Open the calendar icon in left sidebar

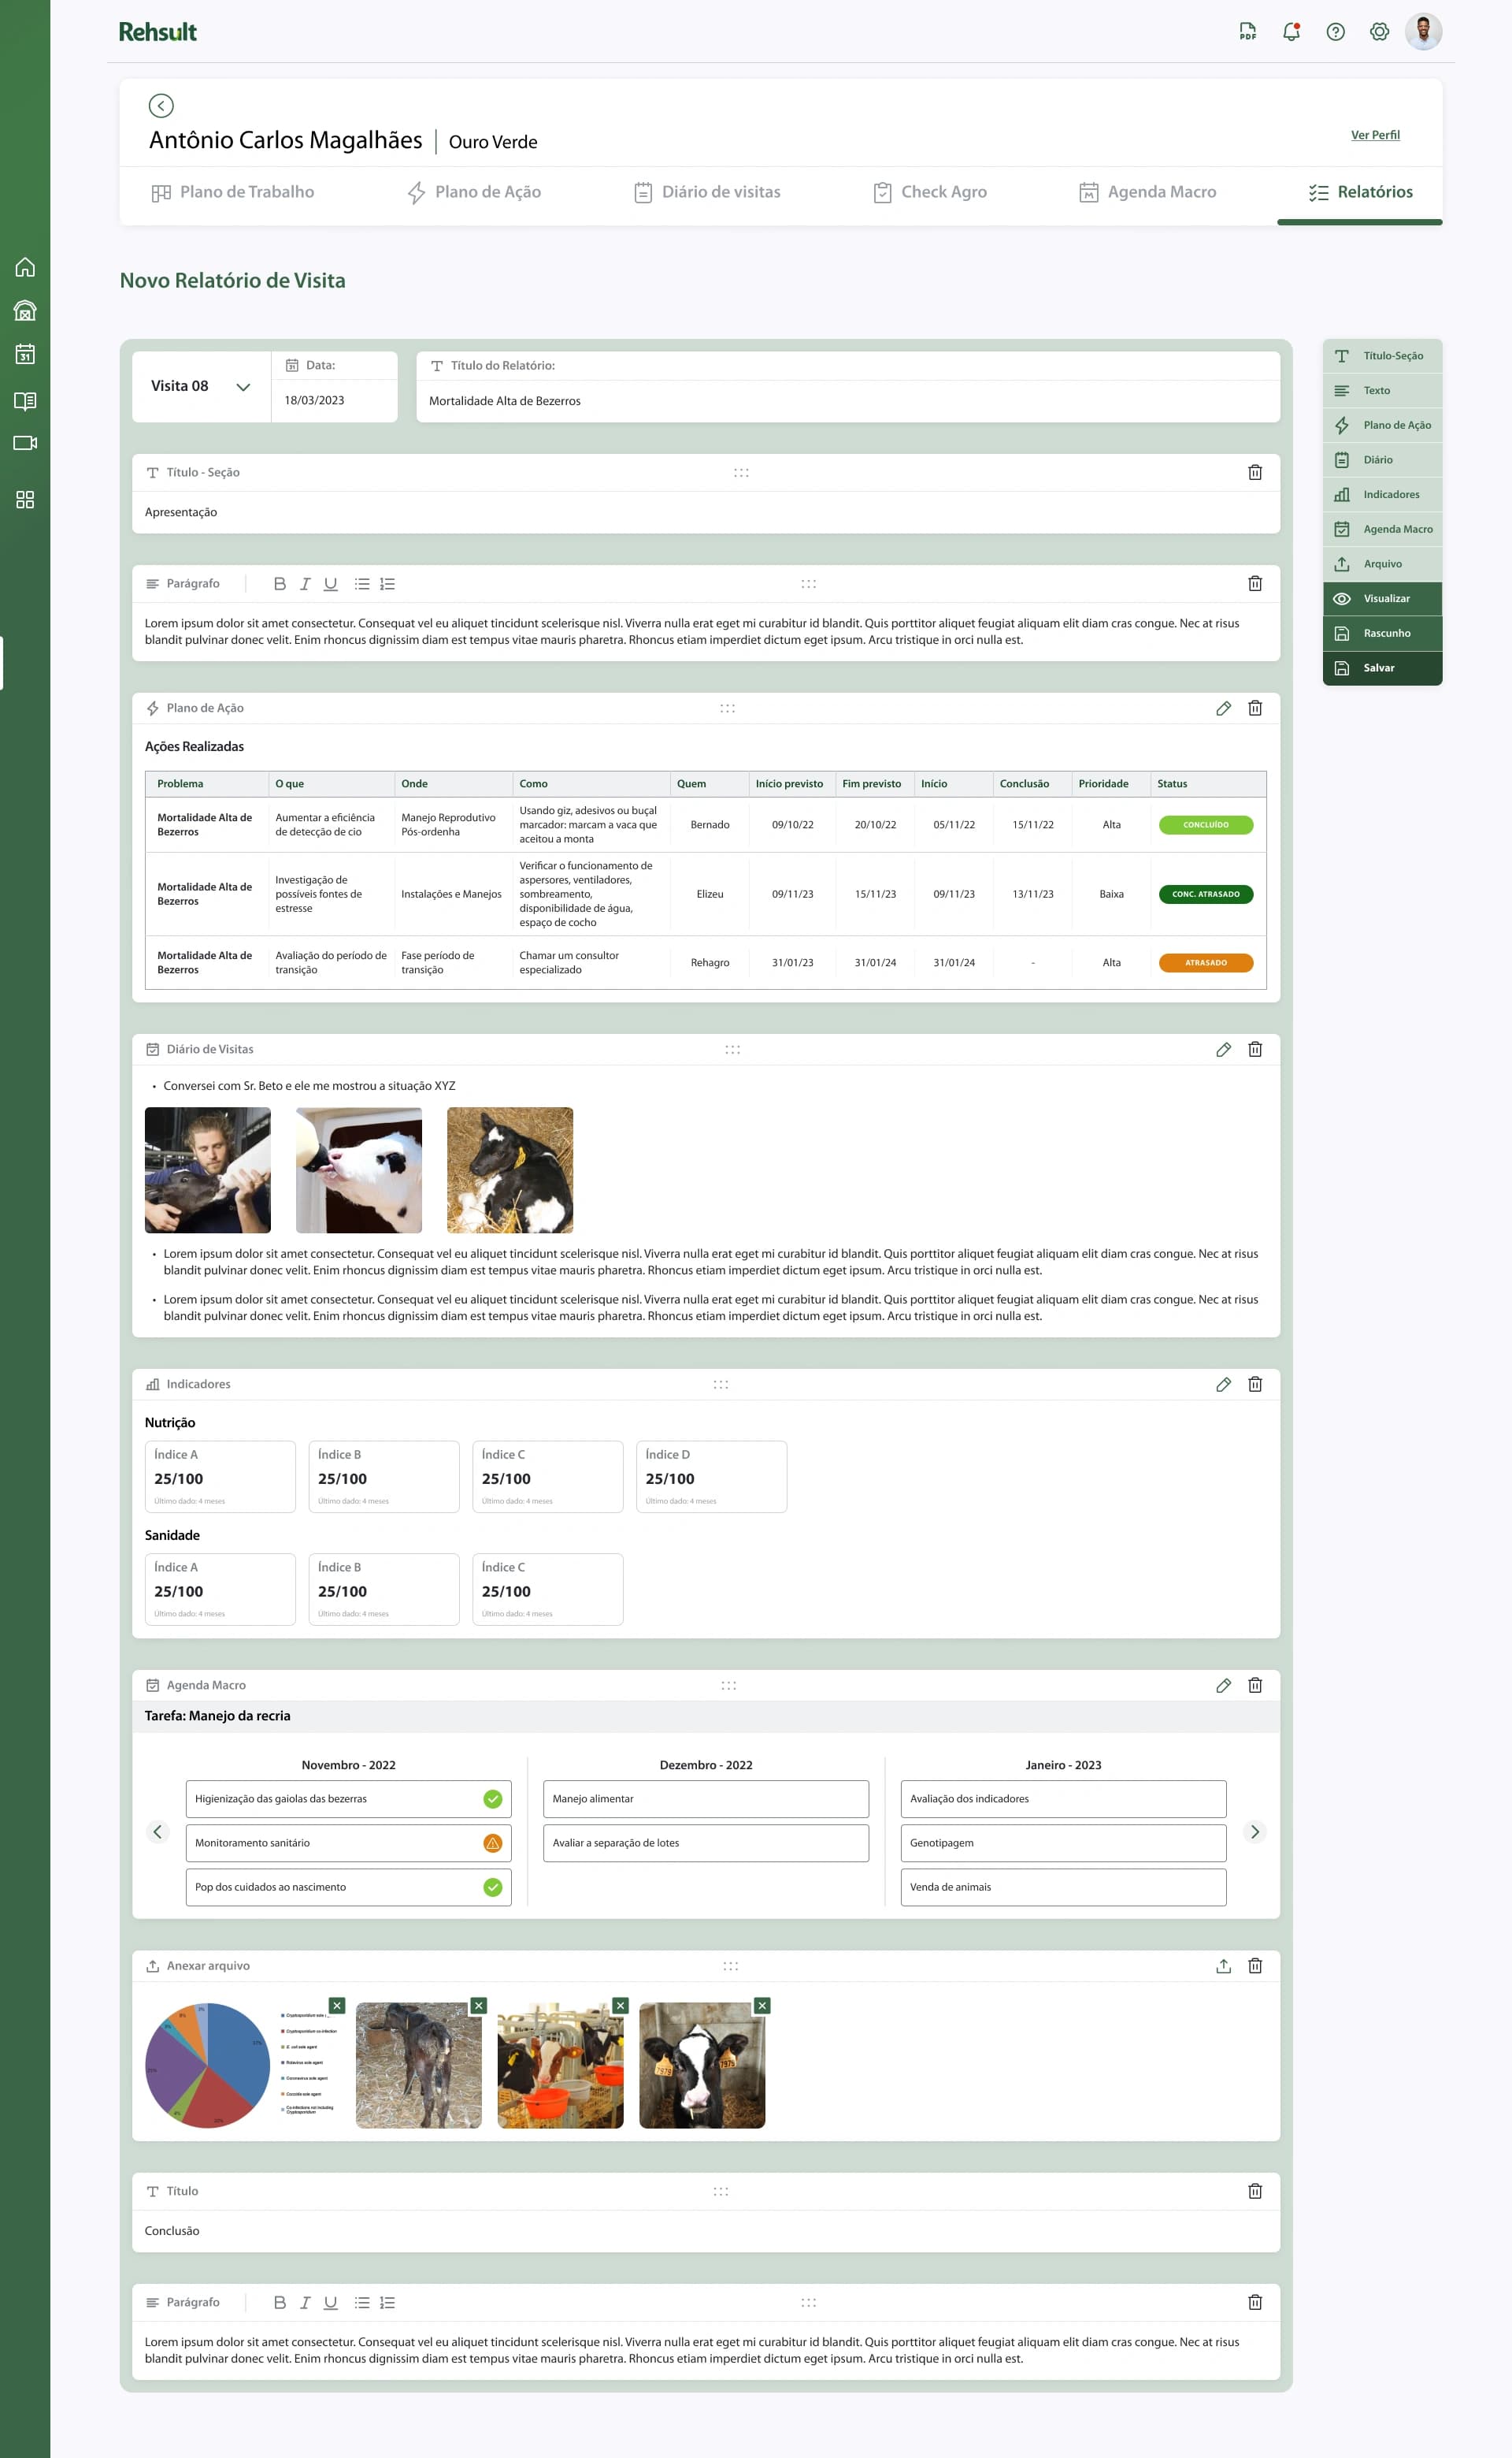pos(25,354)
